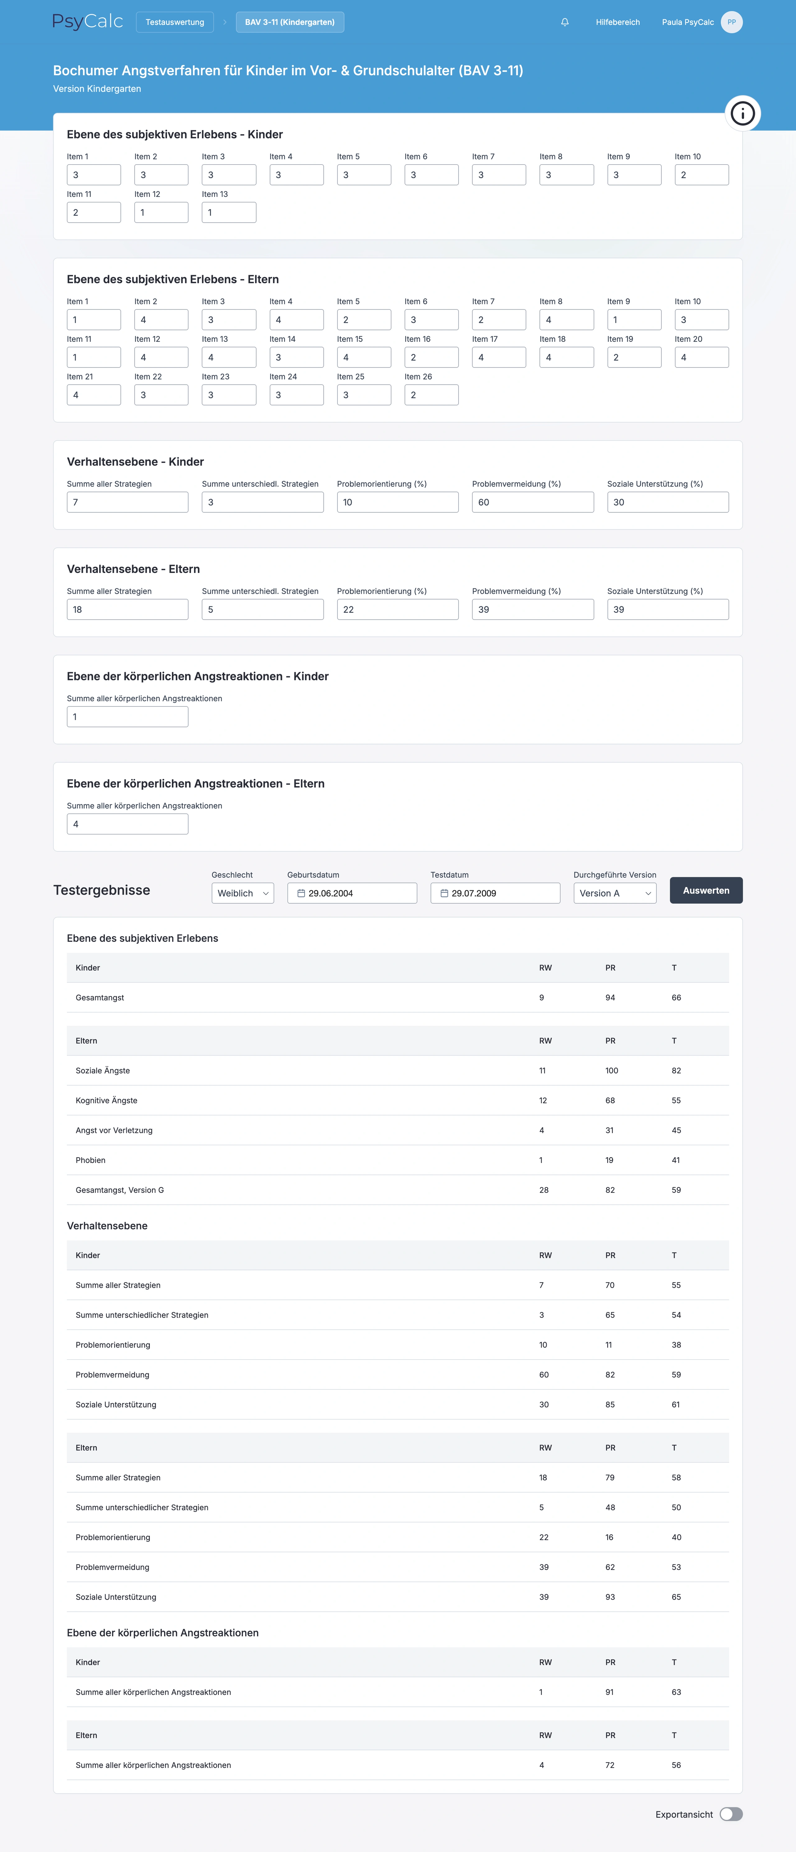Open the Geschlecht dropdown showing Weiblich

[243, 893]
